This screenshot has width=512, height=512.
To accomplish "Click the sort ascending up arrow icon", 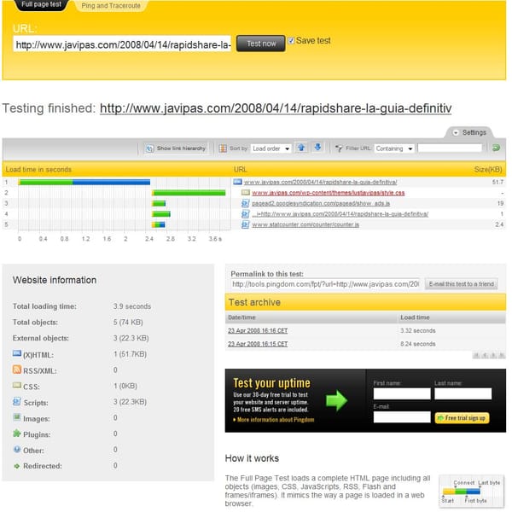I will (x=301, y=148).
